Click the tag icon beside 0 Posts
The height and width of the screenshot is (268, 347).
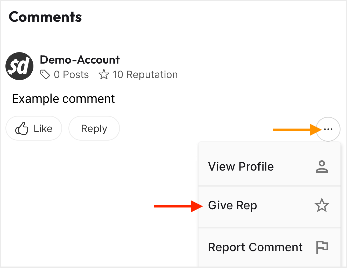tap(45, 75)
